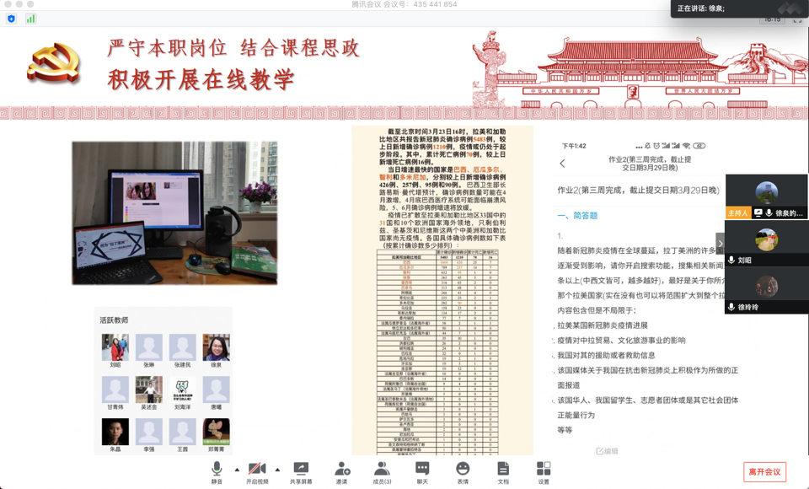Image resolution: width=809 pixels, height=489 pixels.
Task: Collapse the participant video sidebar arrow
Action: pyautogui.click(x=720, y=243)
